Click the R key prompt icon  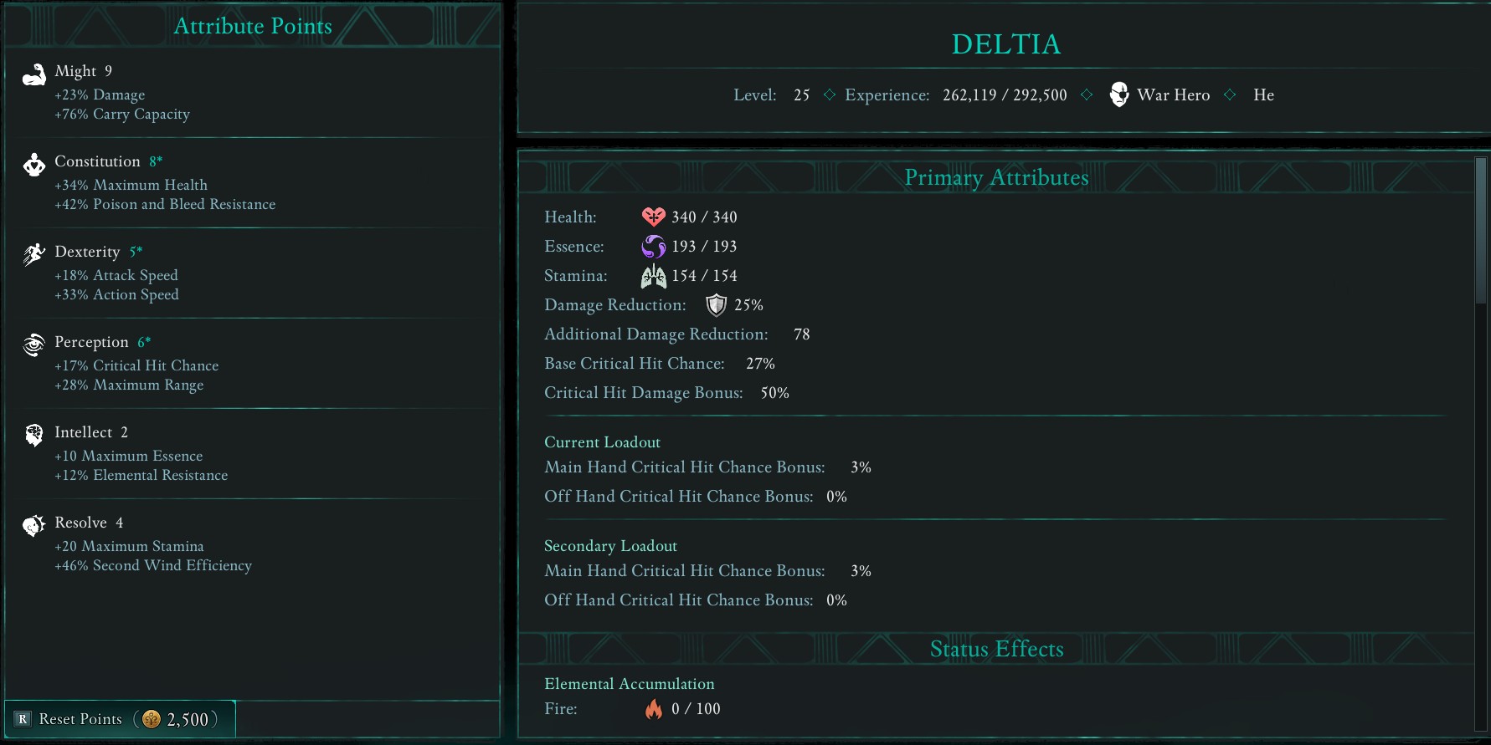point(23,719)
